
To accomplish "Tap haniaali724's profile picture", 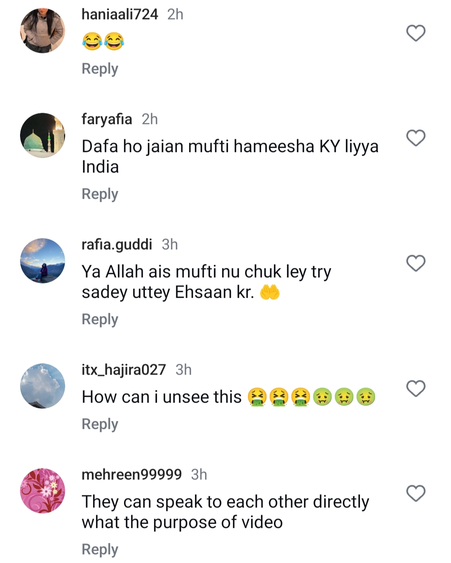I will click(x=42, y=29).
